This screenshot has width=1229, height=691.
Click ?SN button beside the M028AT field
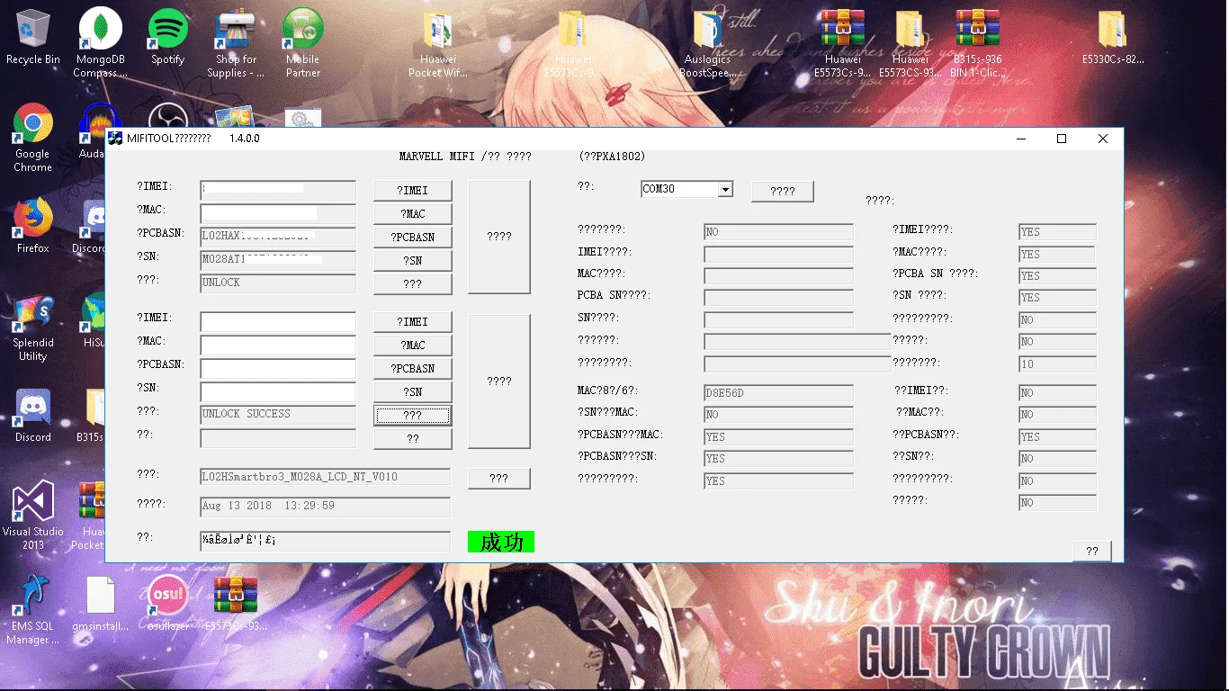[413, 261]
